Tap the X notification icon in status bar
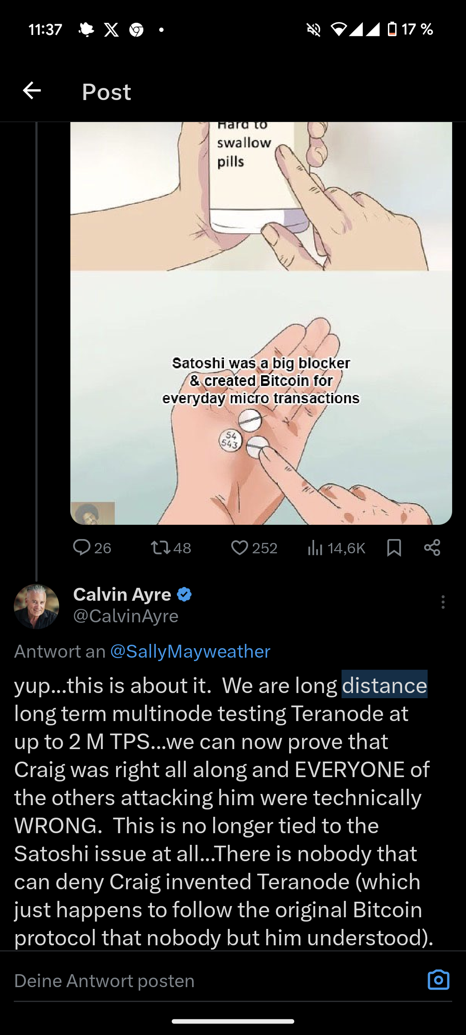Screen dimensions: 466x1035 [x=111, y=30]
